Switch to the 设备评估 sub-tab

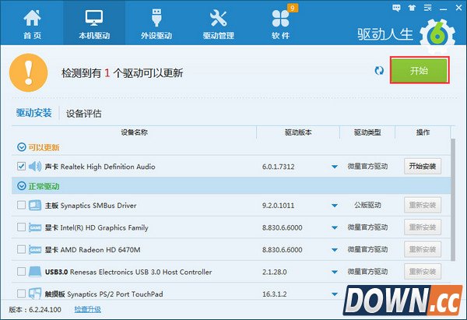tap(84, 113)
